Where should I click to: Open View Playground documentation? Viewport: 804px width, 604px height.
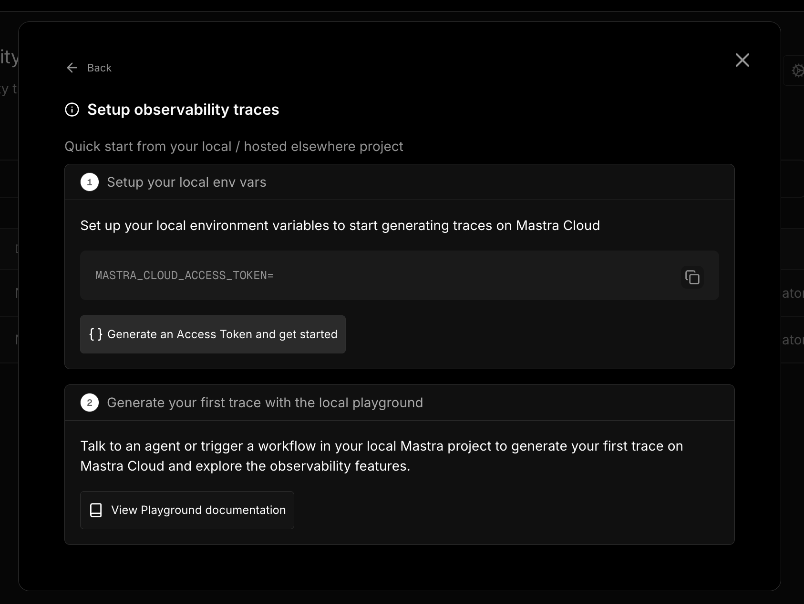pyautogui.click(x=198, y=510)
